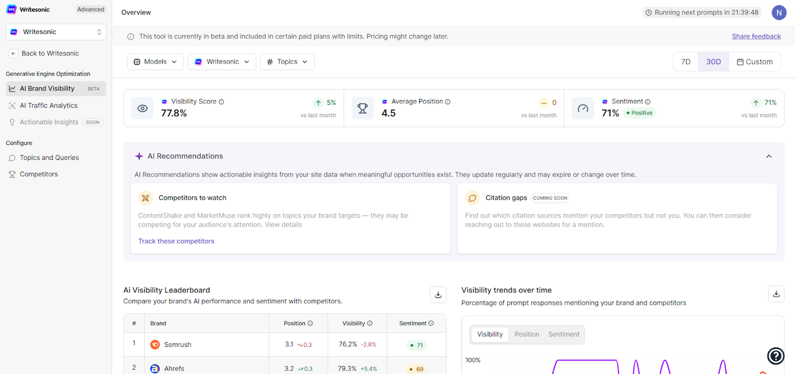The width and height of the screenshot is (795, 374).
Task: Click the Ahrefs sentiment score 69
Action: 417,369
